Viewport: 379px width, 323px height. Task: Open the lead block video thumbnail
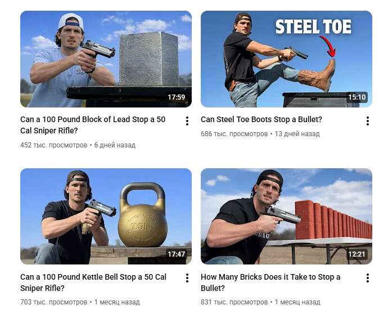(106, 59)
